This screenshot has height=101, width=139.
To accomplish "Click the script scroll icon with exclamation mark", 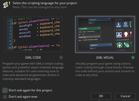I will coord(7,5).
